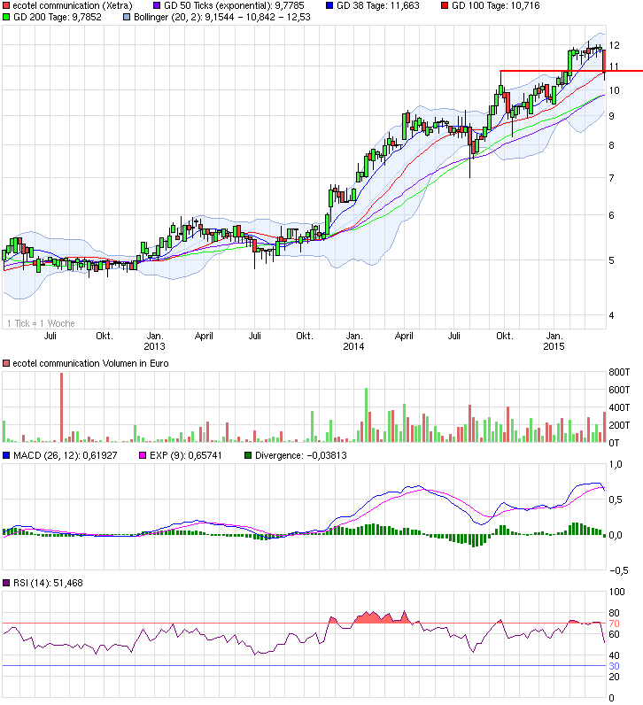The height and width of the screenshot is (705, 643).
Task: Click the 2014 year label on time axis
Action: [x=353, y=346]
